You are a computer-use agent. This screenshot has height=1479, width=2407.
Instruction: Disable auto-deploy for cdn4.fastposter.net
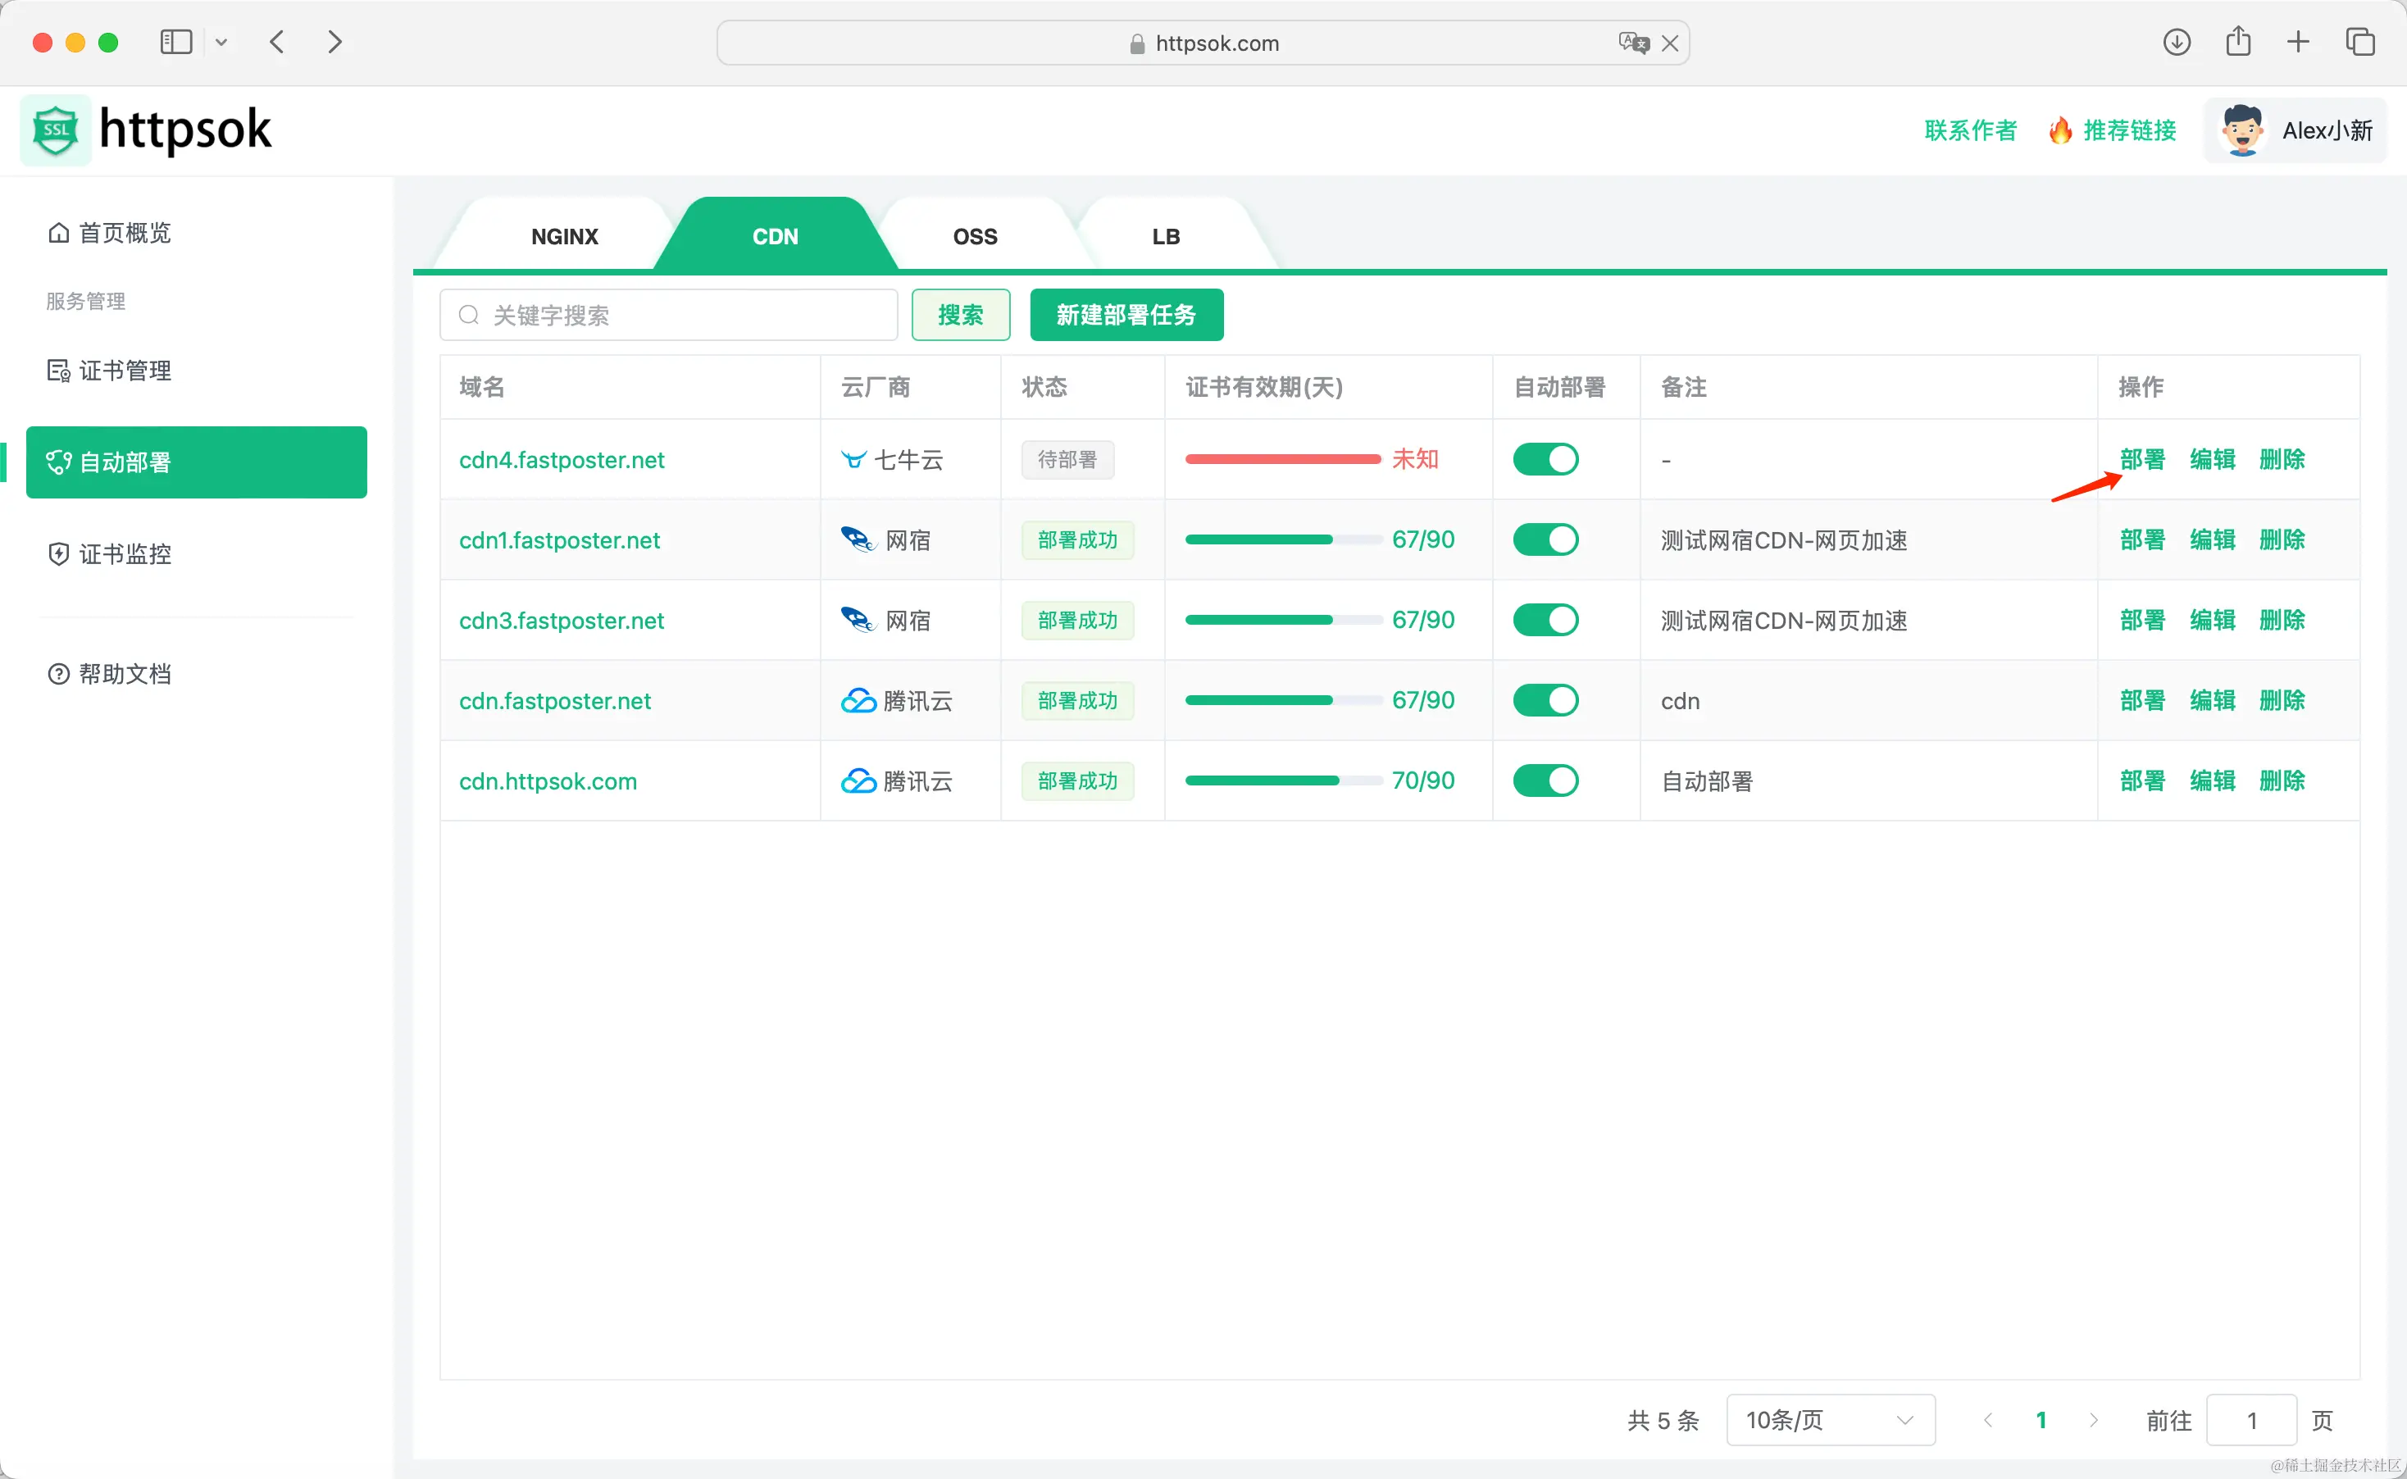[x=1545, y=459]
